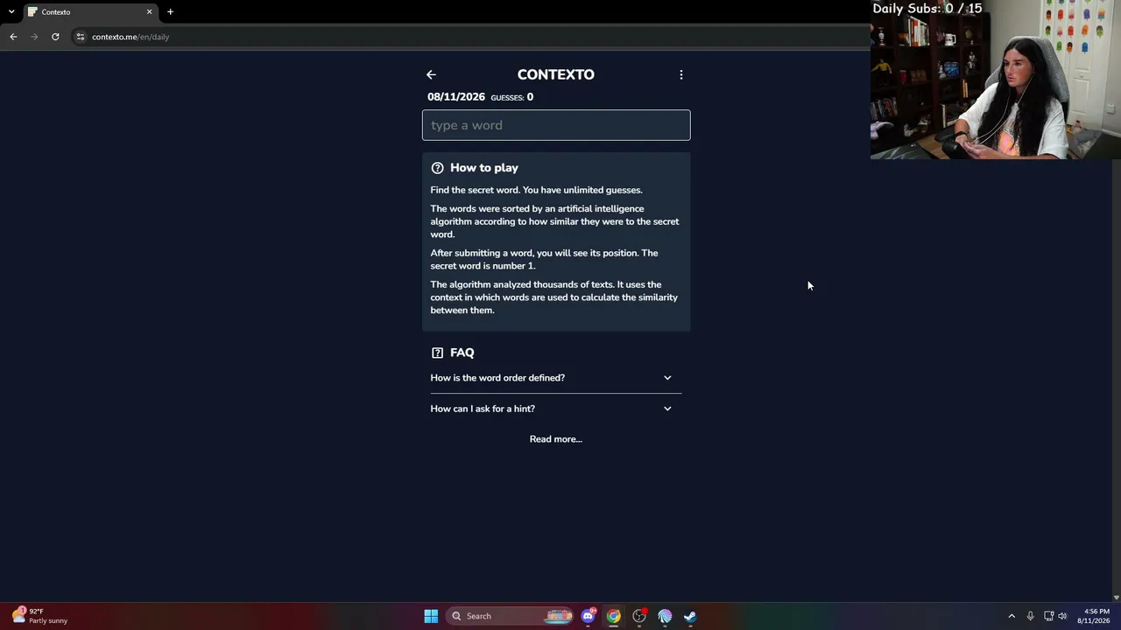Go back using Chrome's back button
The height and width of the screenshot is (630, 1121).
tap(13, 37)
